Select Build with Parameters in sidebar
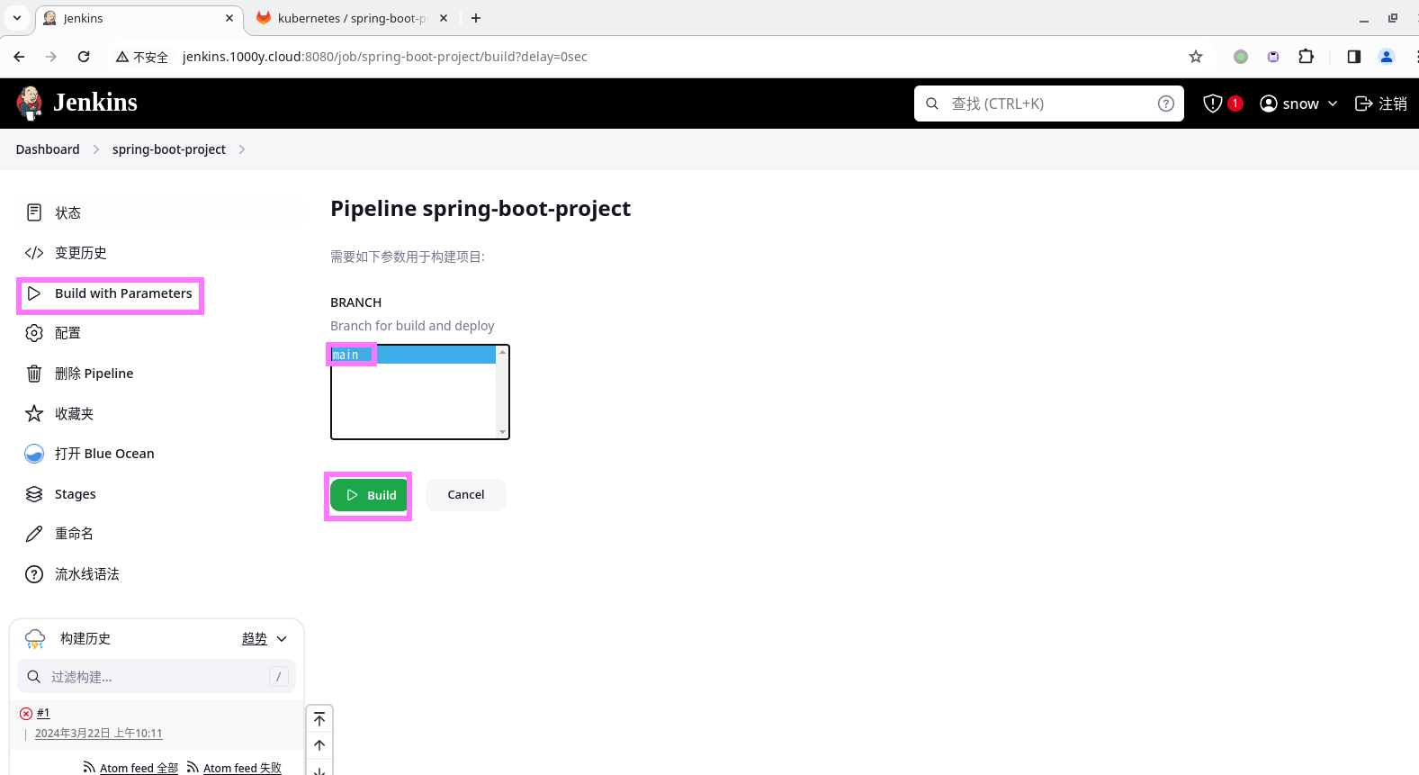The image size is (1419, 775). [x=110, y=293]
